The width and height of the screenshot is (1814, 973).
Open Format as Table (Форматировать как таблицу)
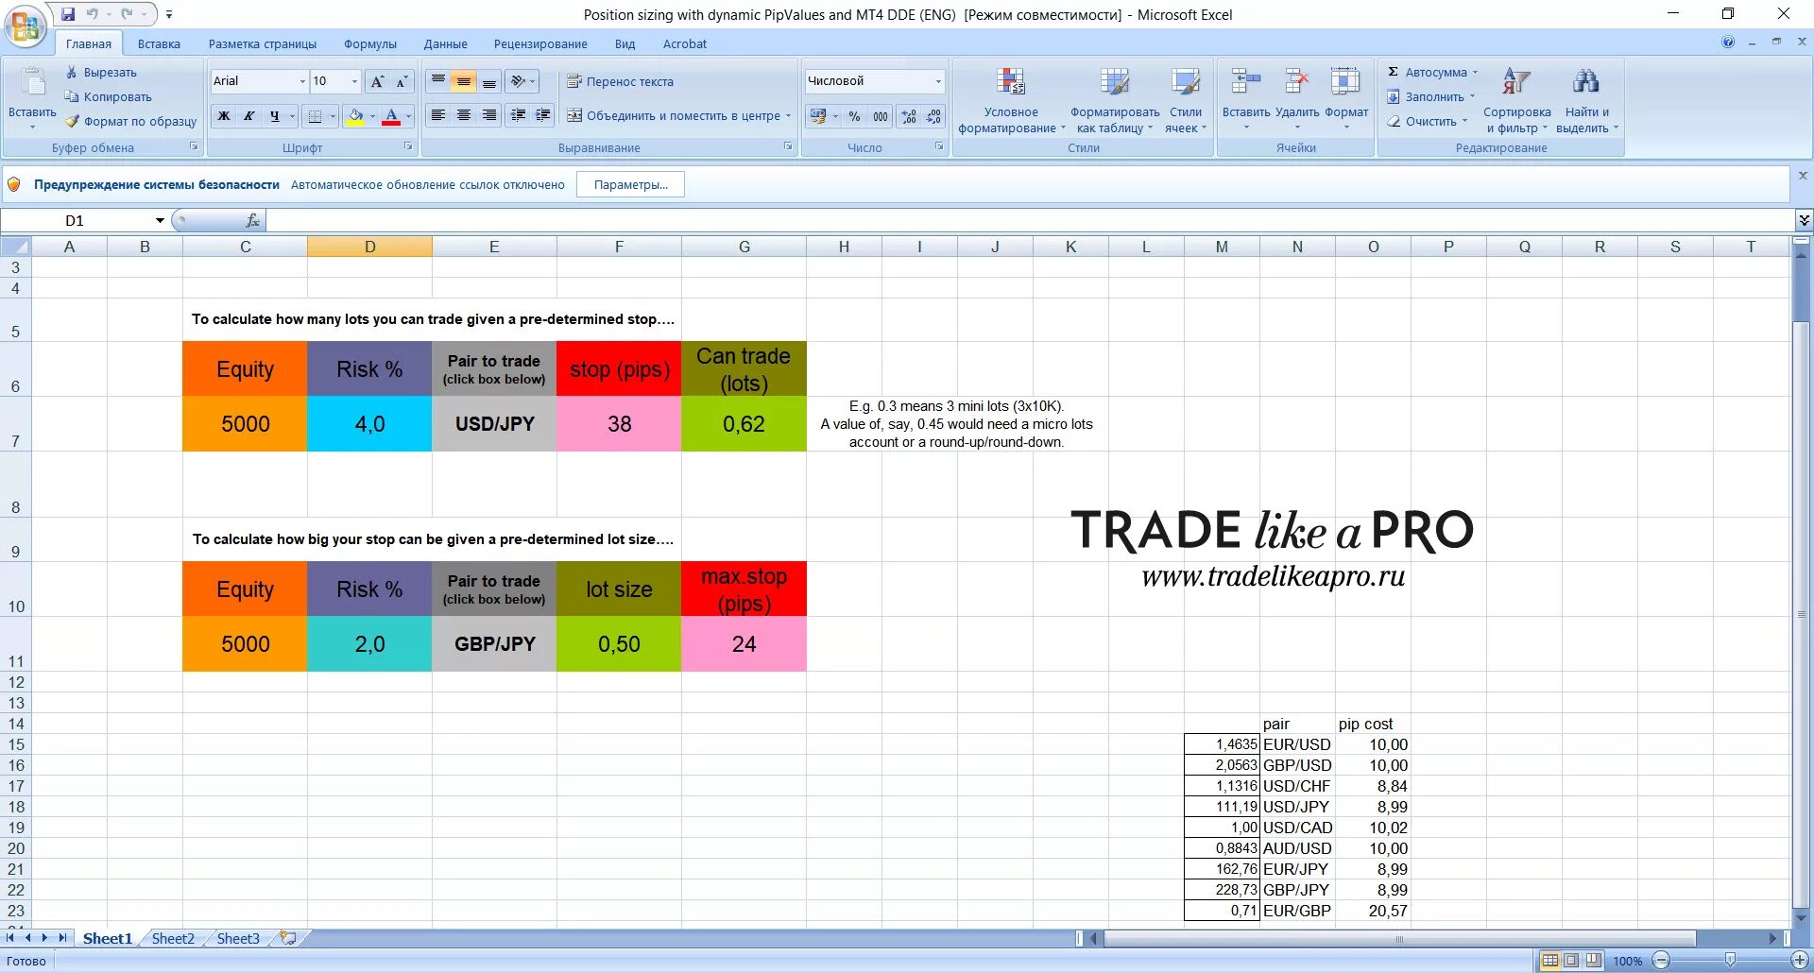tap(1115, 101)
